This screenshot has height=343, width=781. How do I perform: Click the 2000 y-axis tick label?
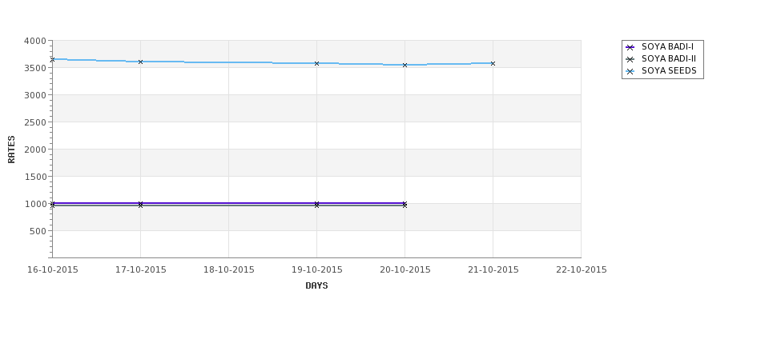[35, 150]
